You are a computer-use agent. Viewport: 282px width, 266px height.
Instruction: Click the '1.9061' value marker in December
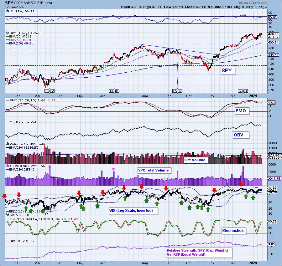tap(243, 91)
